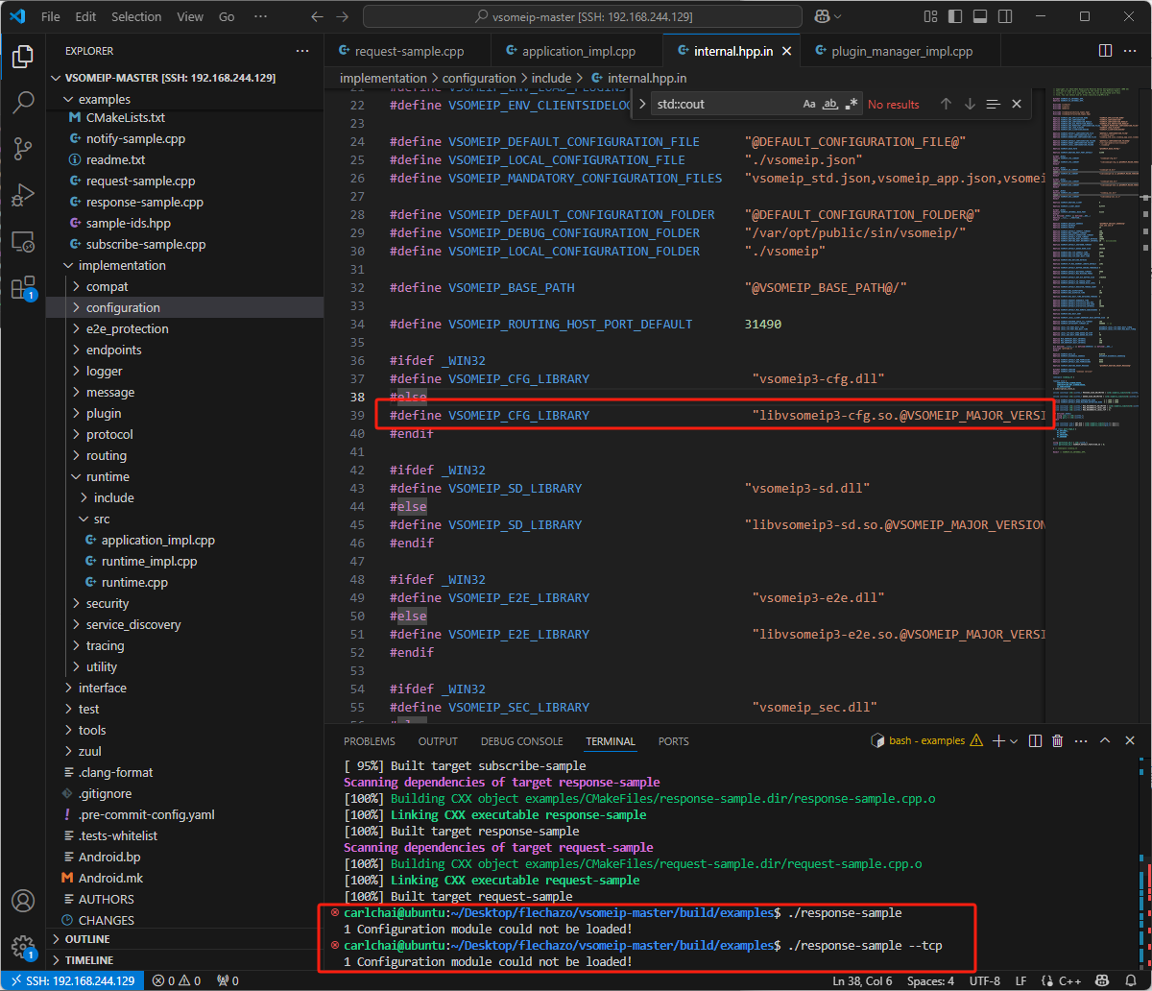Go forward with the navigation arrow

coord(344,16)
